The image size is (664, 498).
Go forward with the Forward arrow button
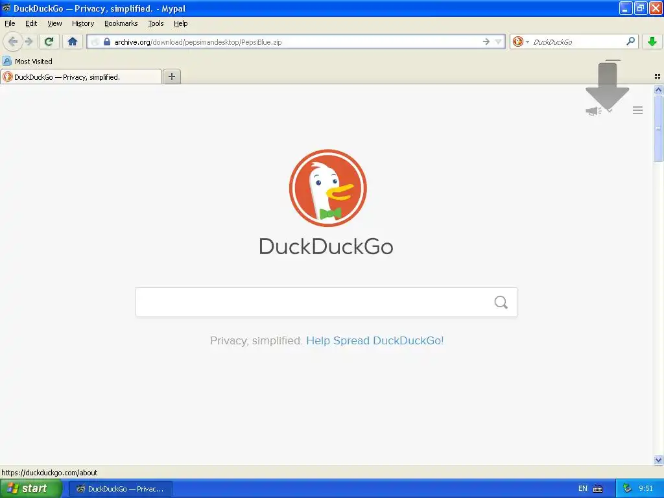pos(29,41)
